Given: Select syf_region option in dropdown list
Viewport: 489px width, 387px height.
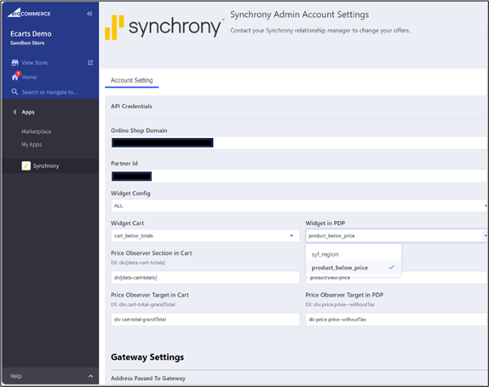Looking at the screenshot, I should pos(354,254).
